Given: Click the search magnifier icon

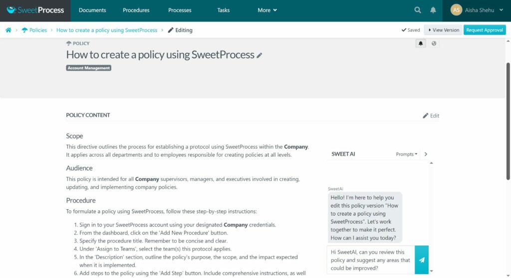Looking at the screenshot, I should (x=418, y=10).
